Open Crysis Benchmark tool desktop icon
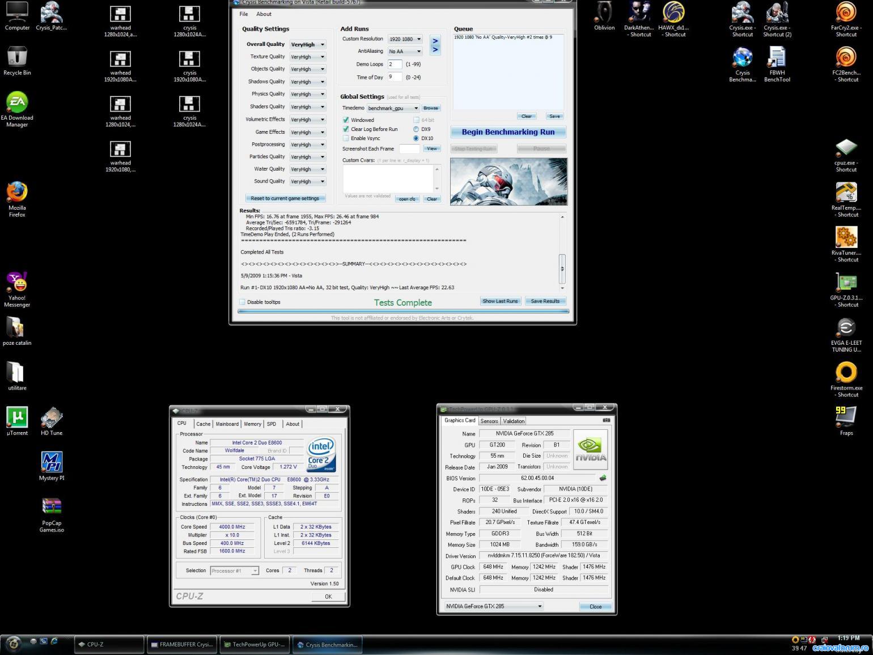The image size is (873, 655). pyautogui.click(x=743, y=64)
